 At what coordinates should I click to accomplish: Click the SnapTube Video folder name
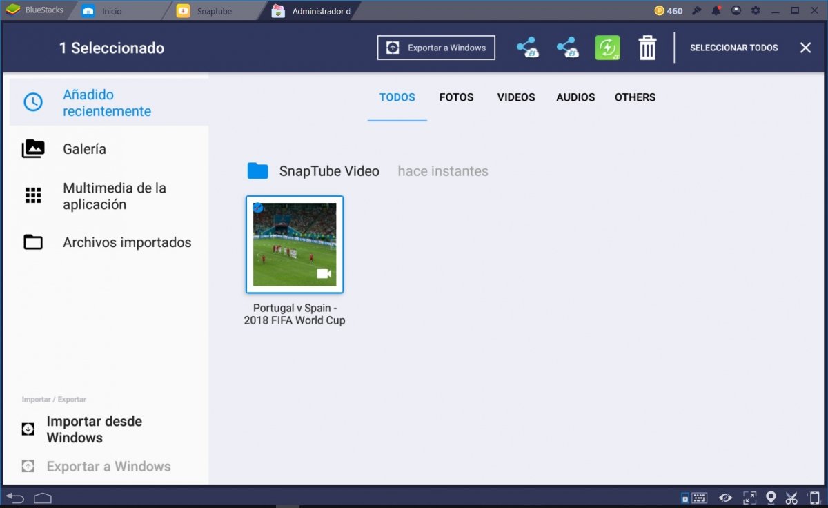click(x=329, y=171)
